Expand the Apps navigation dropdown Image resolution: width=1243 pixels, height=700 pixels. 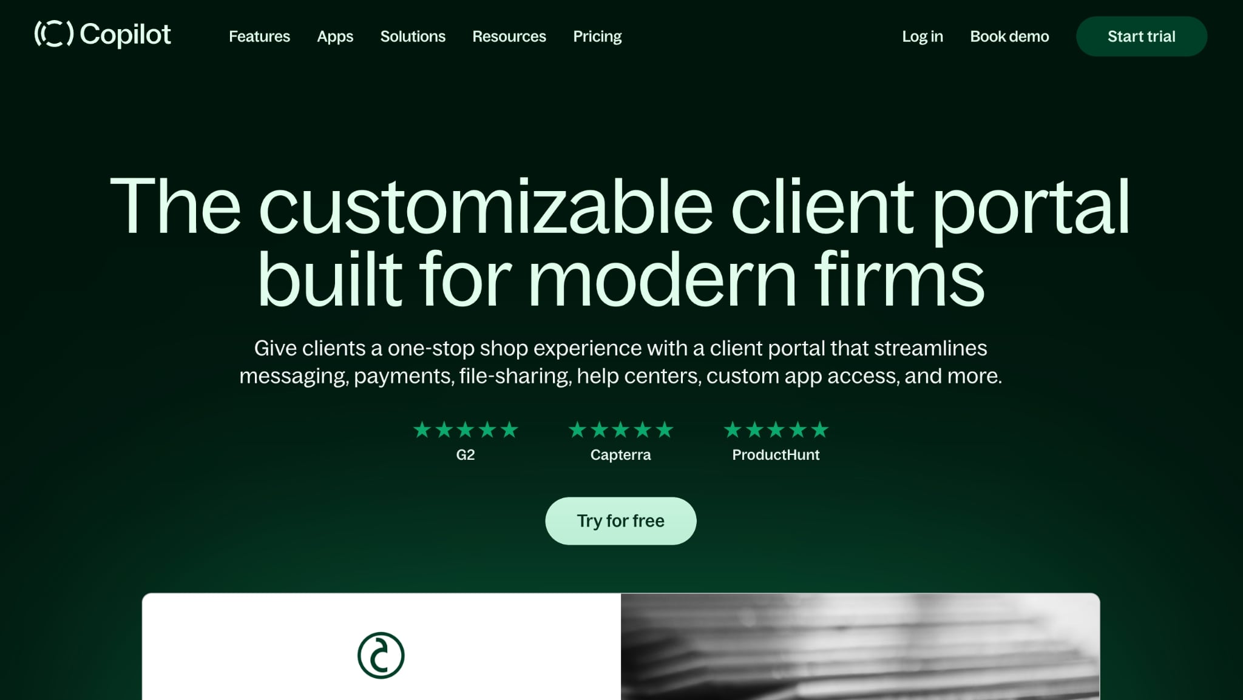(334, 36)
